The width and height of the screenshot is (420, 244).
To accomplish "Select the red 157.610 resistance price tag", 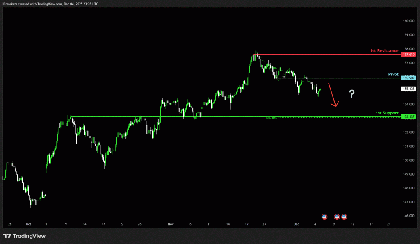I will click(x=409, y=55).
